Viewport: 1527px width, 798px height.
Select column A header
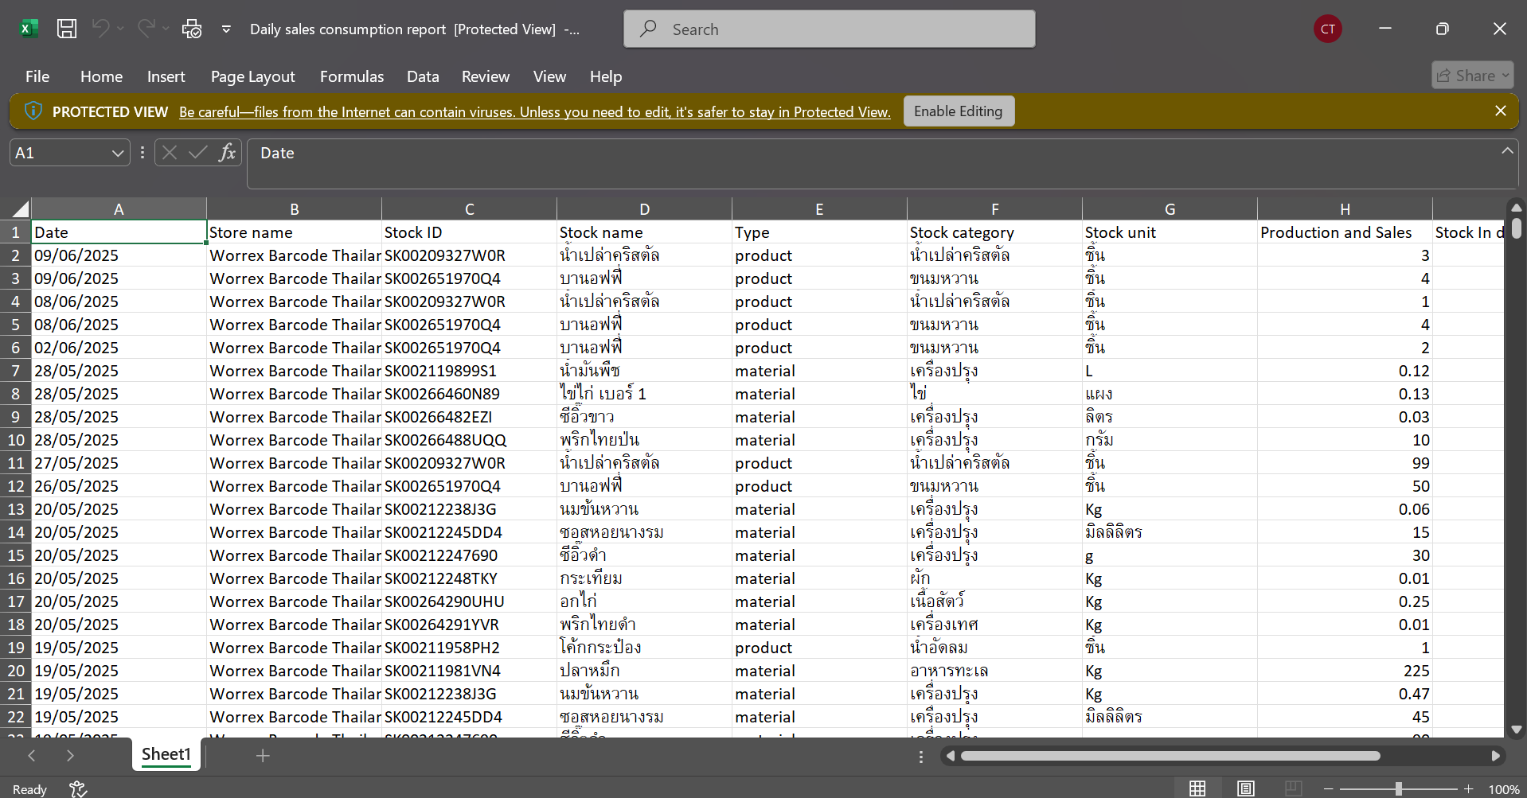[x=119, y=209]
